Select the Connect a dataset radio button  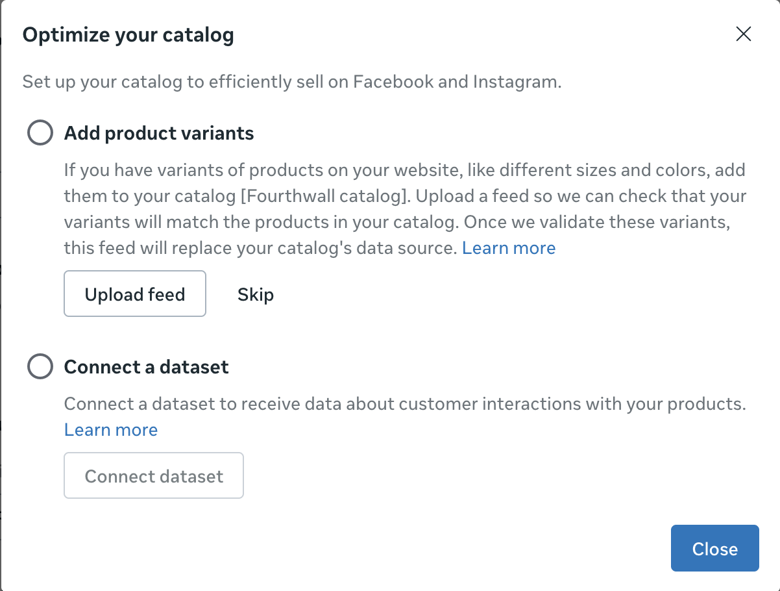(x=40, y=367)
